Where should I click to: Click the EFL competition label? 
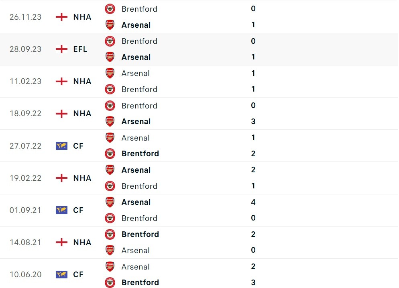point(80,49)
